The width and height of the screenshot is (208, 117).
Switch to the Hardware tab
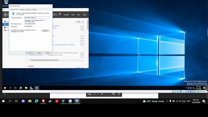tap(22, 10)
